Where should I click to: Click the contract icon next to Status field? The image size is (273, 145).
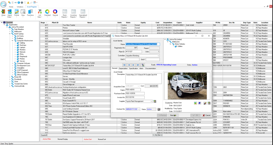click(x=159, y=109)
